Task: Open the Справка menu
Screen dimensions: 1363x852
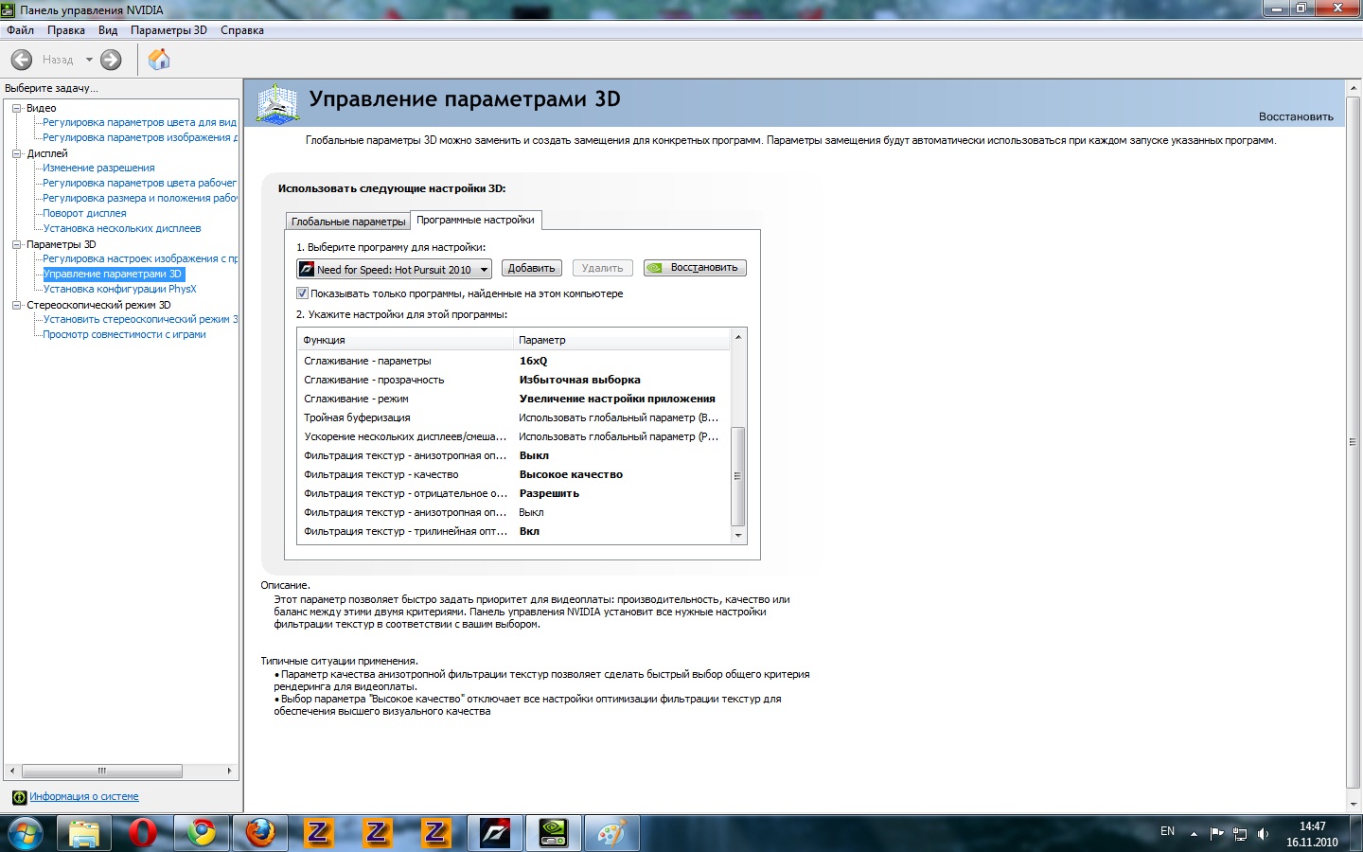Action: [242, 30]
